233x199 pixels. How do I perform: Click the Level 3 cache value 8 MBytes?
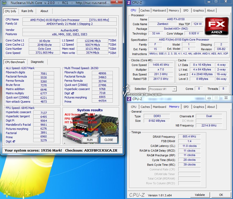[x=202, y=79]
